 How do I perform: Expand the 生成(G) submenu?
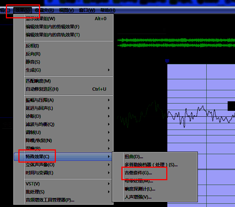(33, 70)
